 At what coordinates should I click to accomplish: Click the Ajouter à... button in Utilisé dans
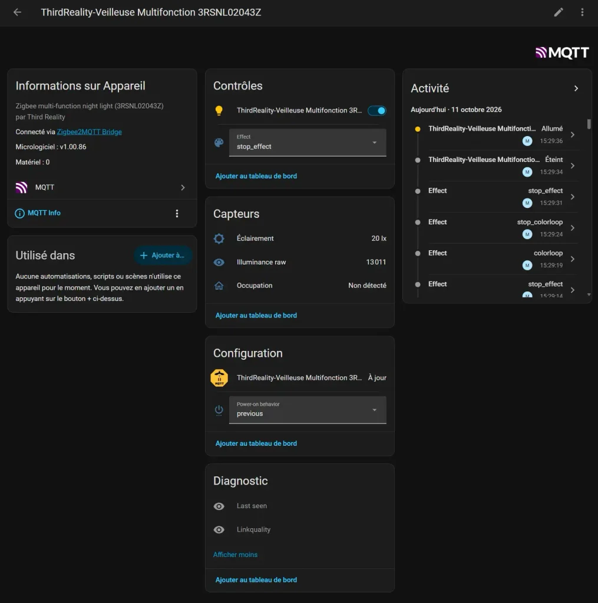click(x=163, y=256)
